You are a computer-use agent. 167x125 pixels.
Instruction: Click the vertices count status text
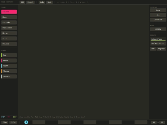point(62,2)
